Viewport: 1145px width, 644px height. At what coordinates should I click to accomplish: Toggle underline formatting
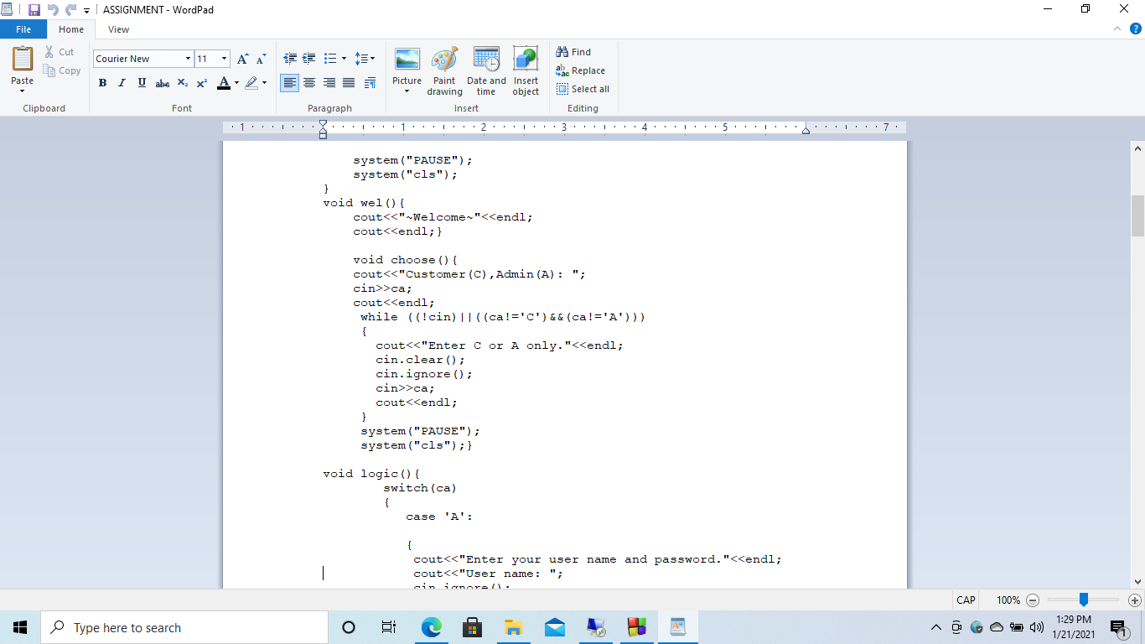(x=142, y=83)
